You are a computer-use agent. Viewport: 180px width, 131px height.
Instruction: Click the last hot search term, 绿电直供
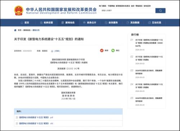pos(147,6)
